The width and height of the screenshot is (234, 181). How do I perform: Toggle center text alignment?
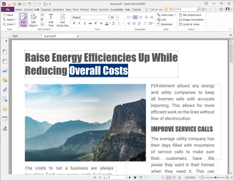click(x=141, y=17)
